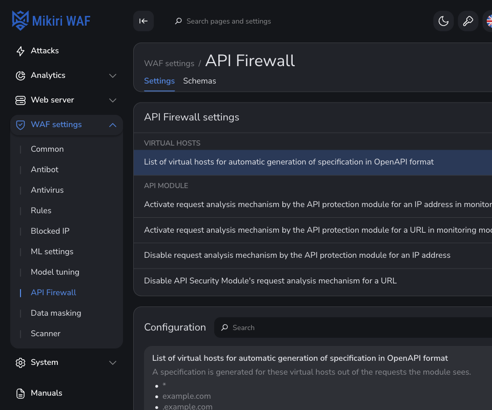Open the Blocked IP page
This screenshot has width=492, height=410.
pos(50,231)
